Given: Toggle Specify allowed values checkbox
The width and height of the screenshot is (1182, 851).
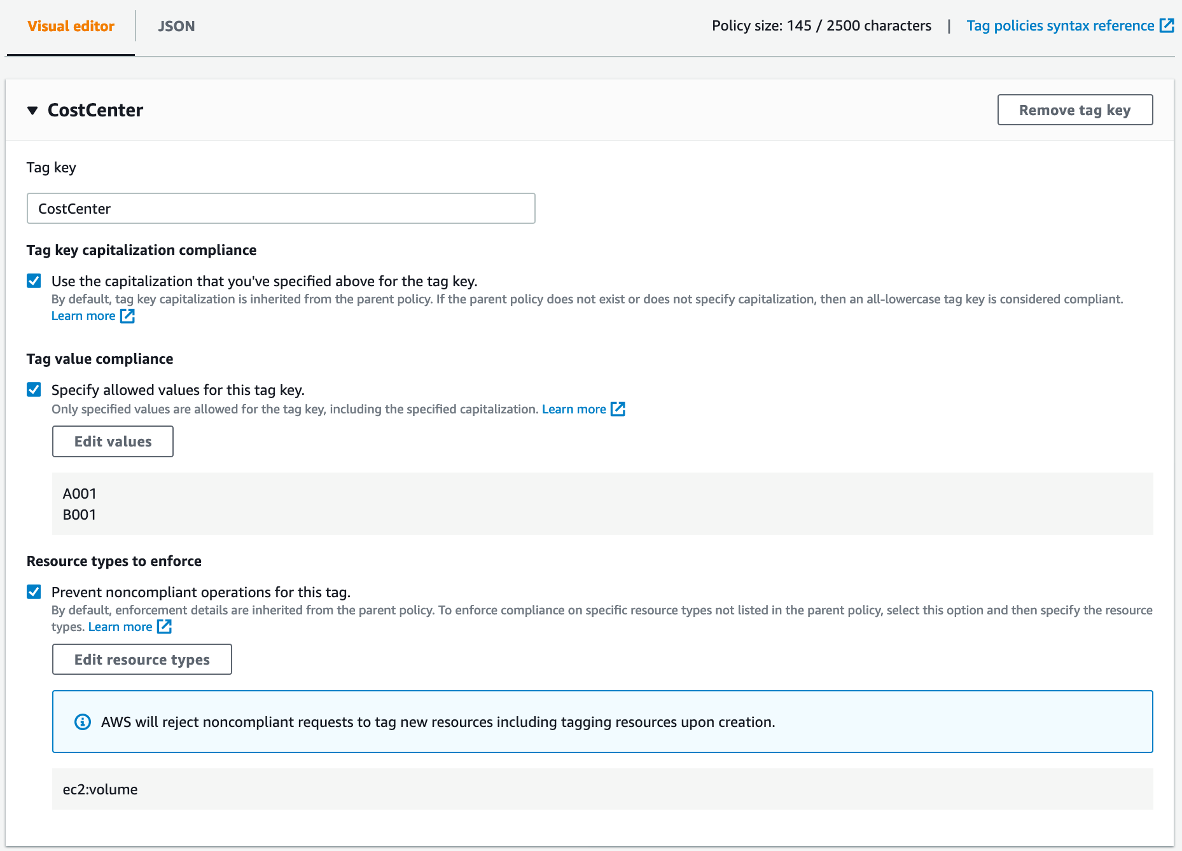Looking at the screenshot, I should pos(34,390).
